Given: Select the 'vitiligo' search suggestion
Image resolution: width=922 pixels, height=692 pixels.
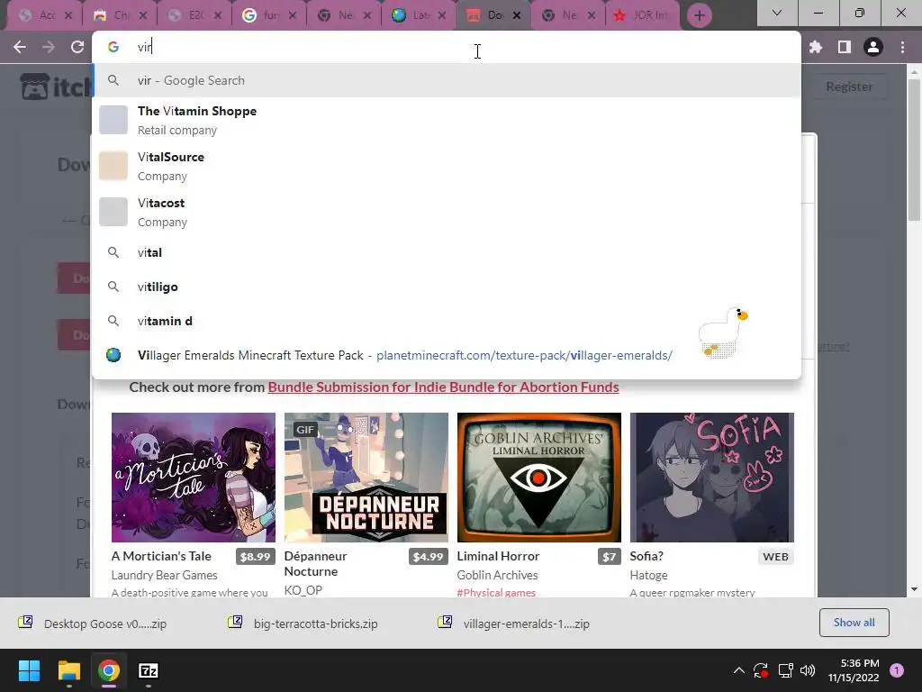Looking at the screenshot, I should [x=446, y=287].
